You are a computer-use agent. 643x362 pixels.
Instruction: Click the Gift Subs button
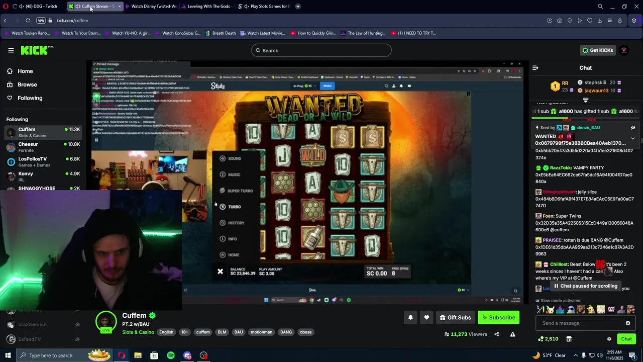455,317
